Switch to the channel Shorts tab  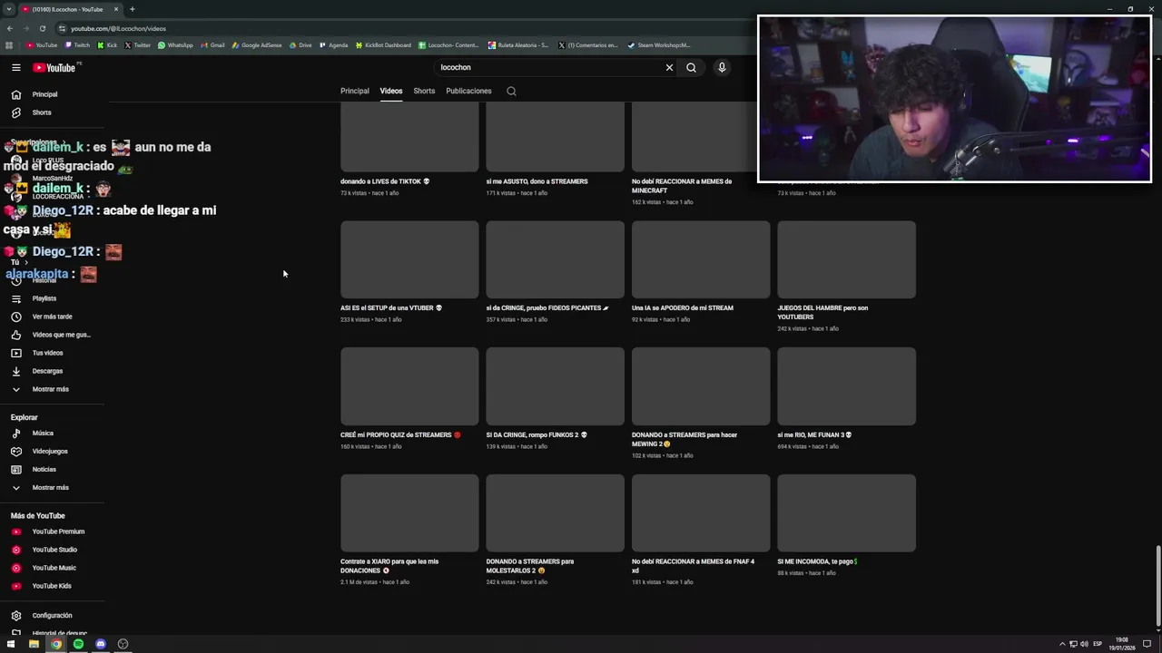coord(424,91)
